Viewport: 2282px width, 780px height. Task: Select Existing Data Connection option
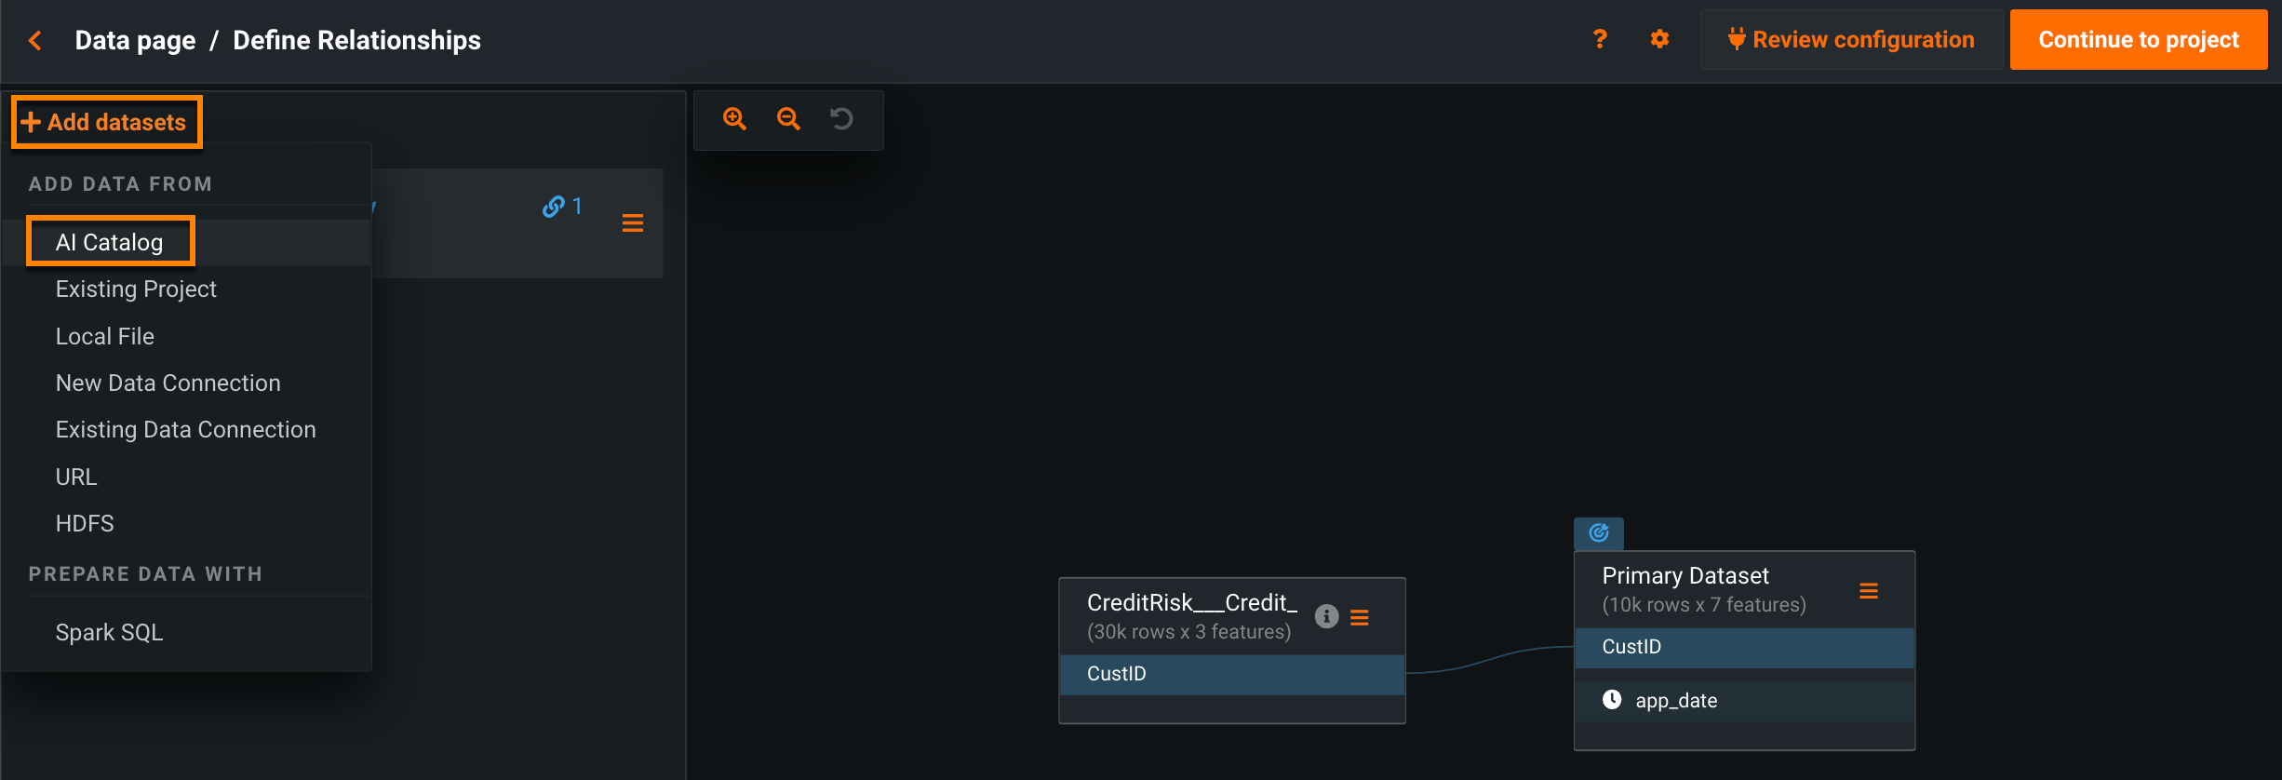185,429
